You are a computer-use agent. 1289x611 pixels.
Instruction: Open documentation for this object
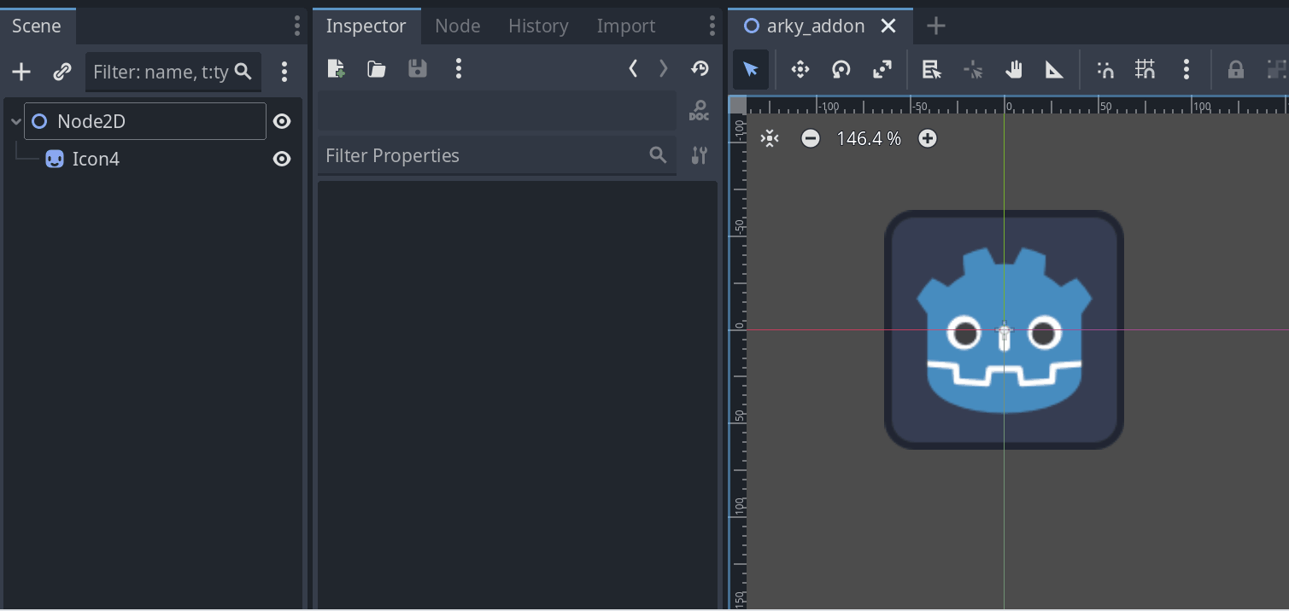[x=699, y=111]
